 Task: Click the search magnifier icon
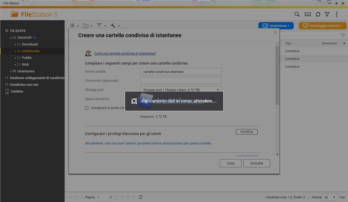tap(297, 15)
